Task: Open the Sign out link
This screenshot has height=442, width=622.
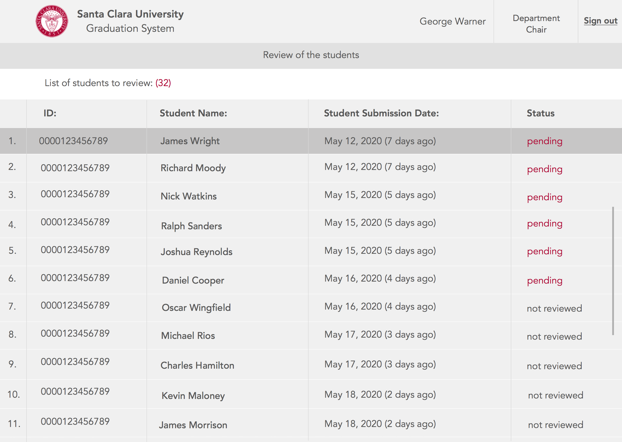Action: pos(600,21)
